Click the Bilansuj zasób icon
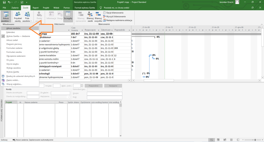The width and height of the screenshot is (264, 142). coord(90,16)
